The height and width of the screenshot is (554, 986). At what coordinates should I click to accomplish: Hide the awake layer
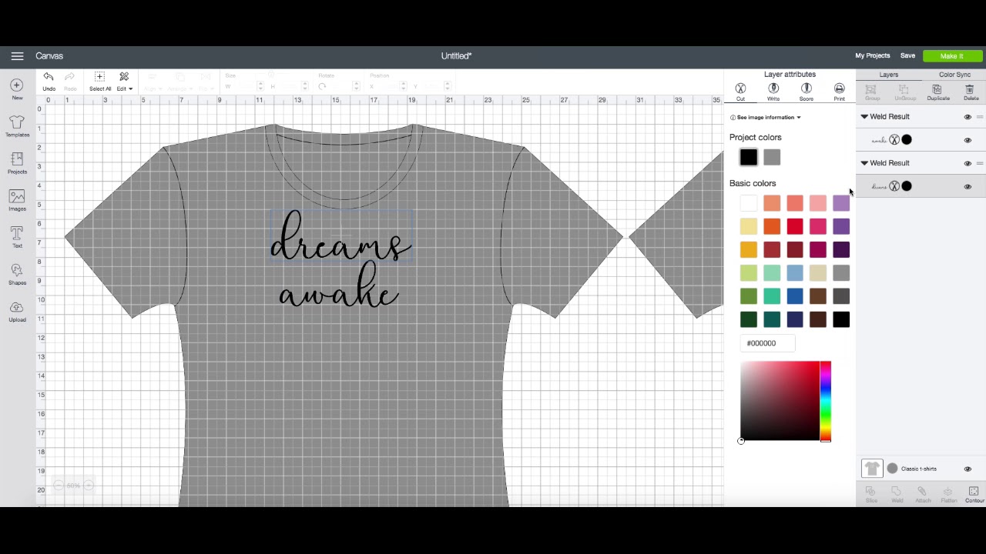coord(968,140)
